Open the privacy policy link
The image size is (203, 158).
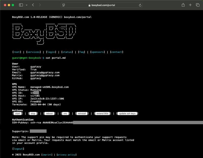pyautogui.click(x=66, y=155)
